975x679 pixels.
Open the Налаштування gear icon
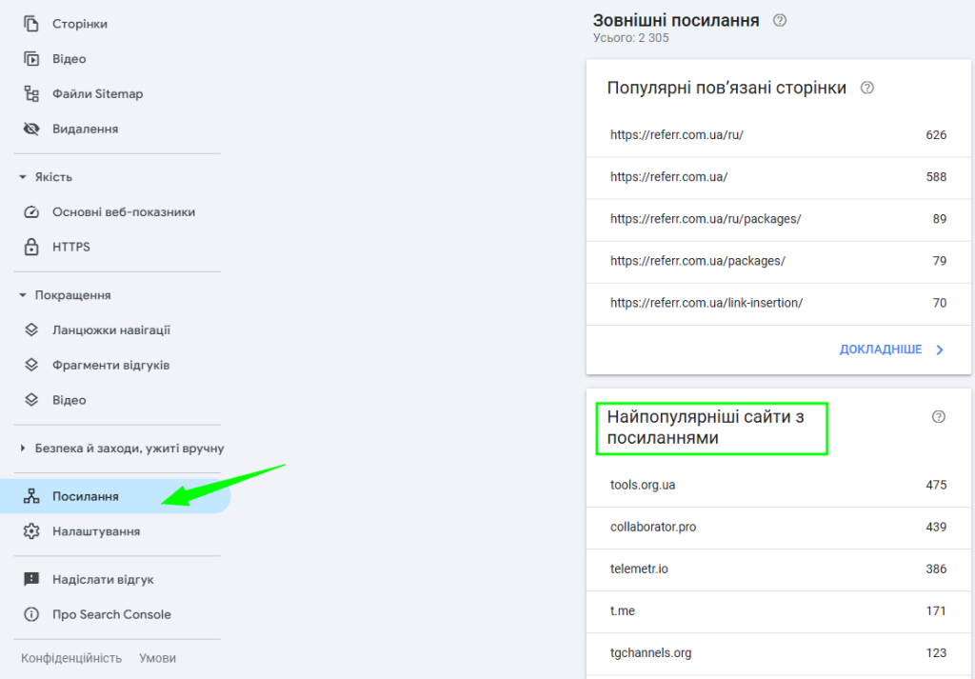[31, 531]
